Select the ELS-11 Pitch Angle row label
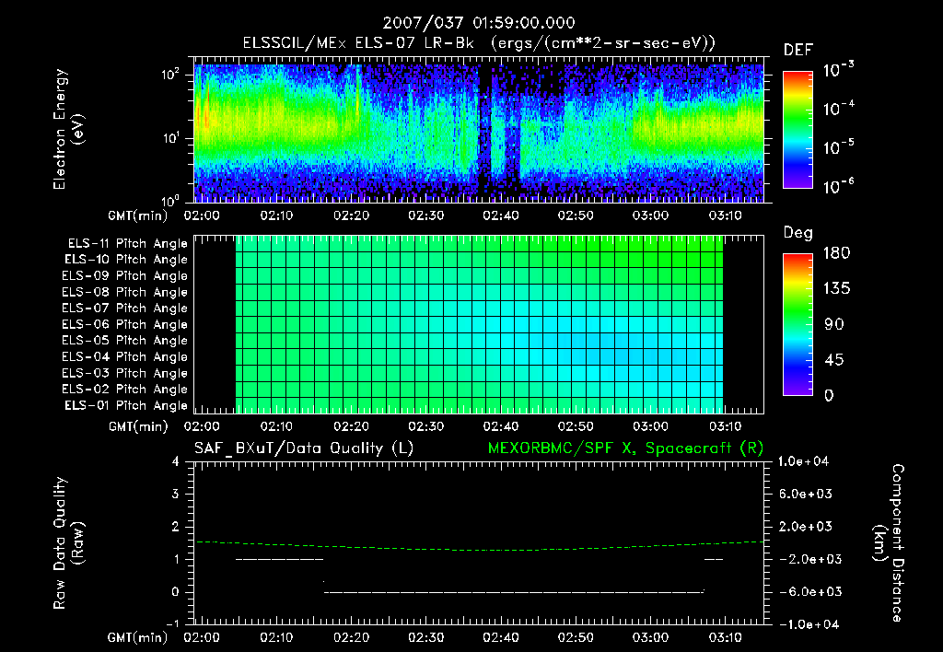The width and height of the screenshot is (943, 652). coord(127,244)
